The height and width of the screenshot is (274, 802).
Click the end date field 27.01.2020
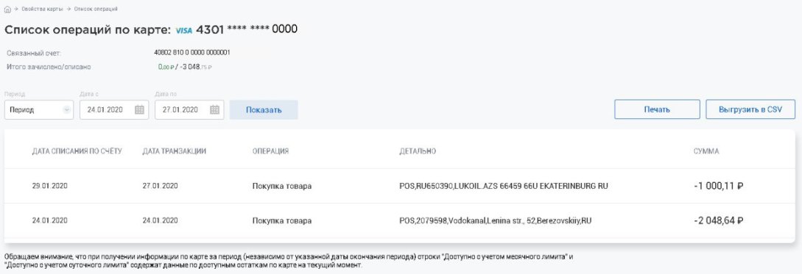(189, 109)
